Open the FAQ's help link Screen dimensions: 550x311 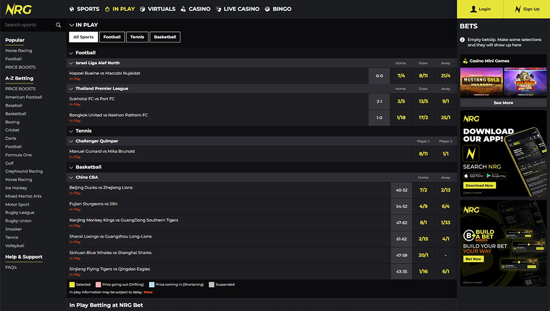[x=11, y=268]
